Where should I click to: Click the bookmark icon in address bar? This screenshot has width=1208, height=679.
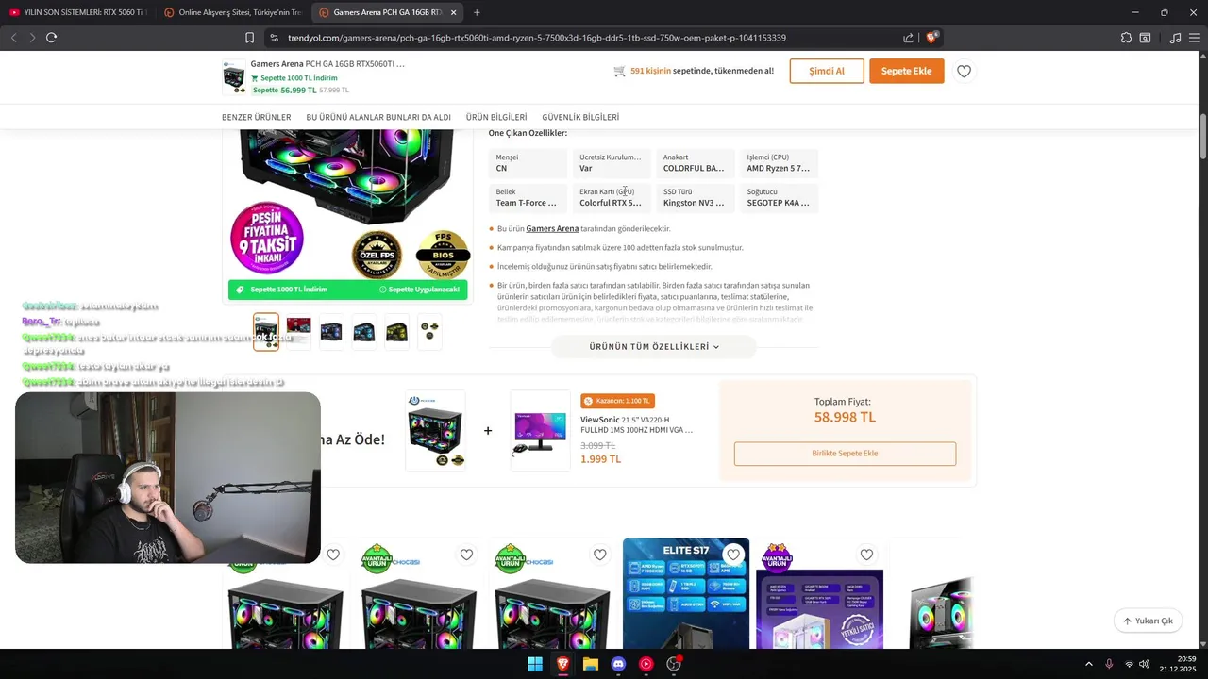coord(249,38)
